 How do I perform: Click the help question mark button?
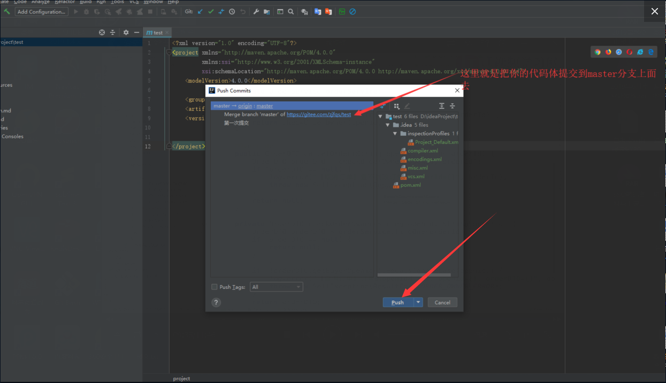(216, 302)
